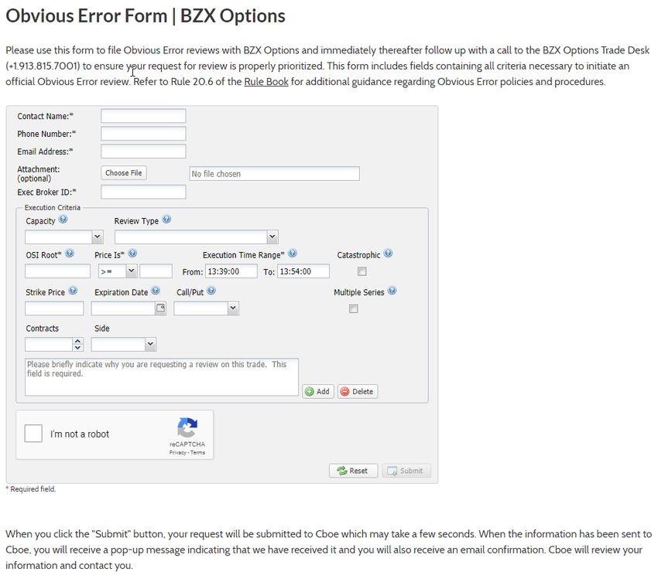Focus the Contracts number field
This screenshot has width=658, height=582.
point(49,345)
